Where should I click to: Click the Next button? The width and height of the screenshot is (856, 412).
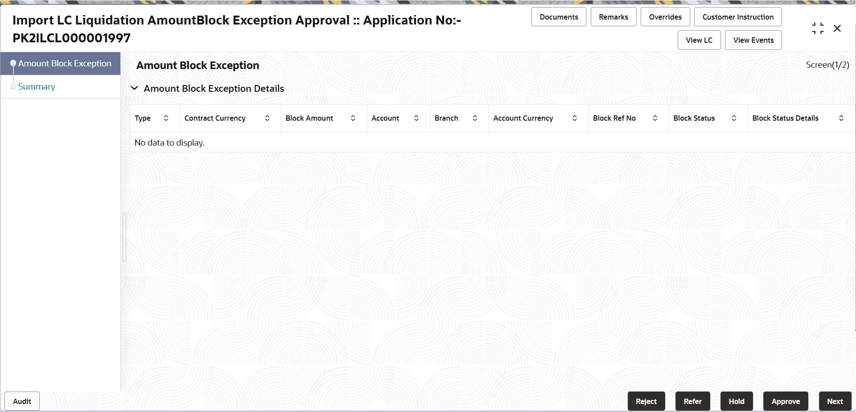(835, 401)
